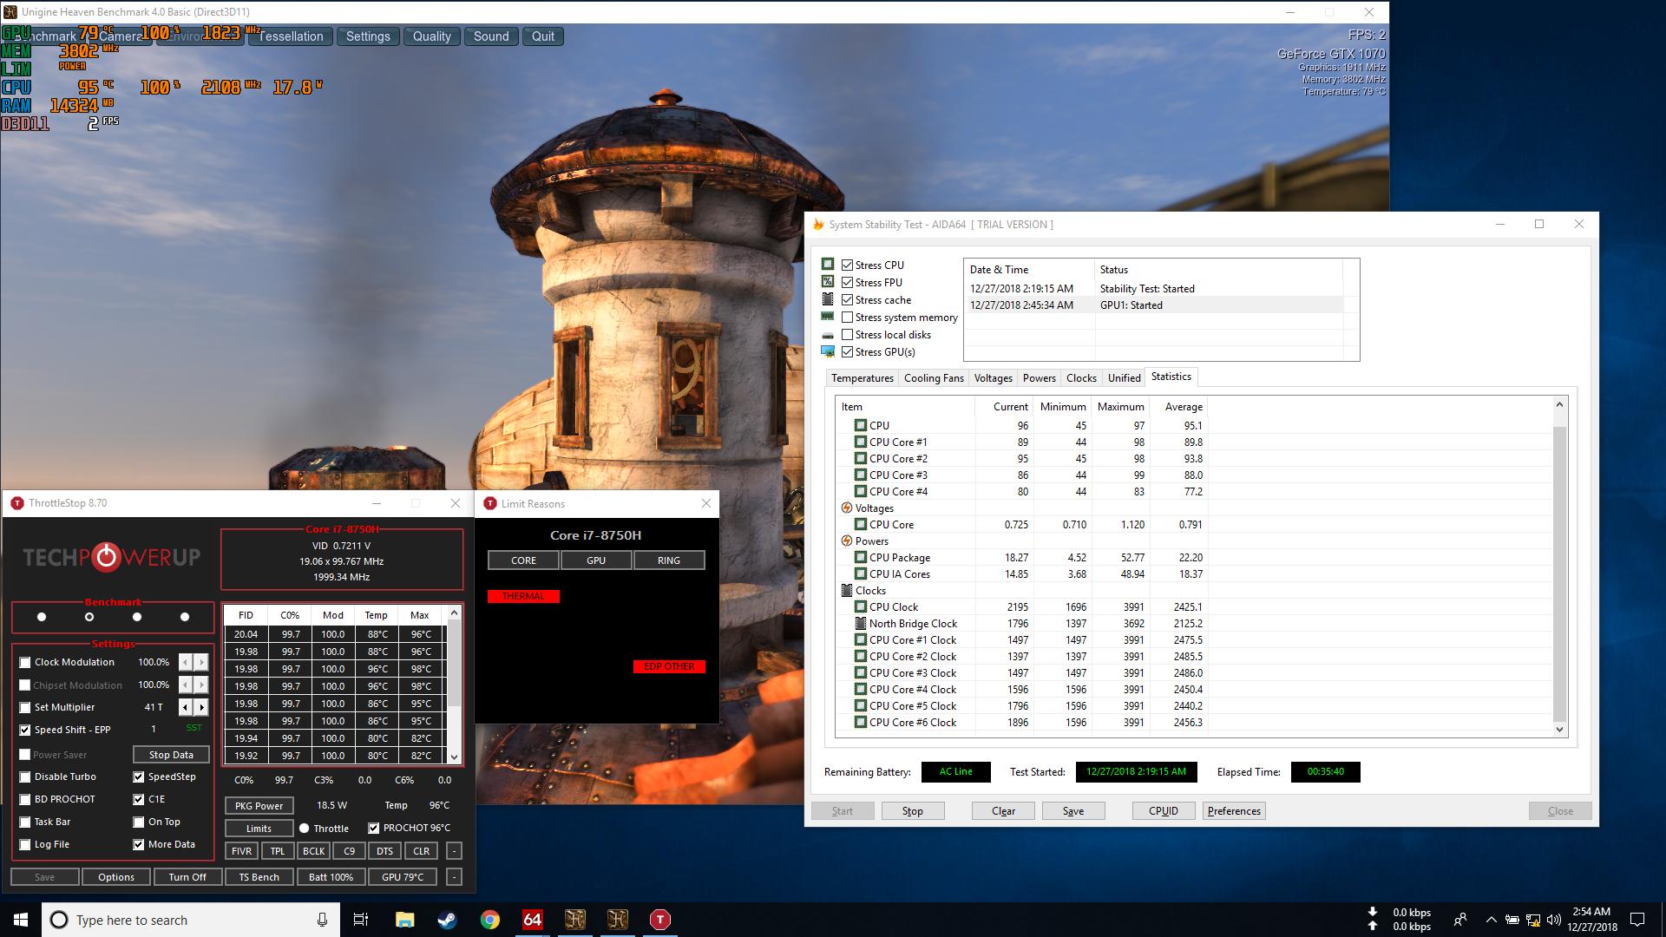Uncheck Stress FPU checkbox
Viewport: 1666px width, 937px height.
pos(848,283)
